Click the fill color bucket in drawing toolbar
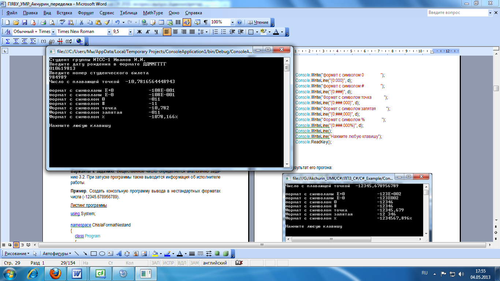Image resolution: width=500 pixels, height=281 pixels. tap(155, 253)
